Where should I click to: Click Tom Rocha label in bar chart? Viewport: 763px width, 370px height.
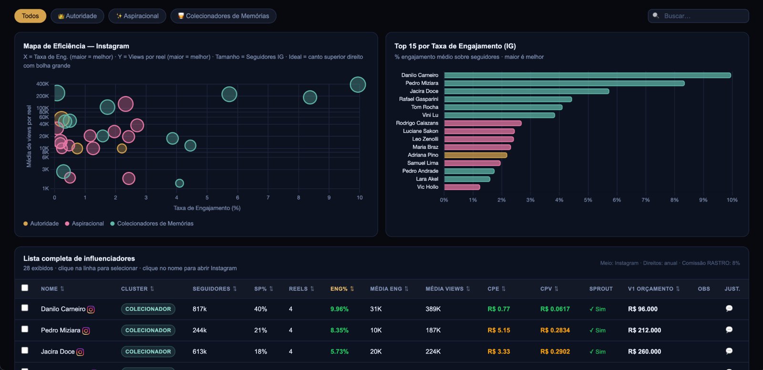pos(424,107)
